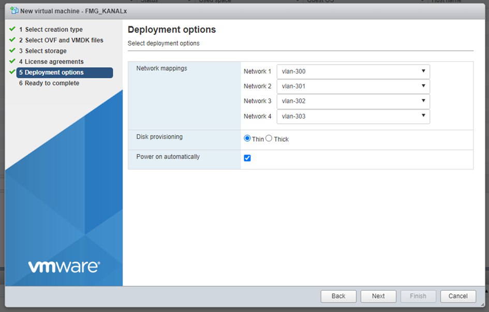Click the VMware logo
This screenshot has height=312, width=489.
64,267
